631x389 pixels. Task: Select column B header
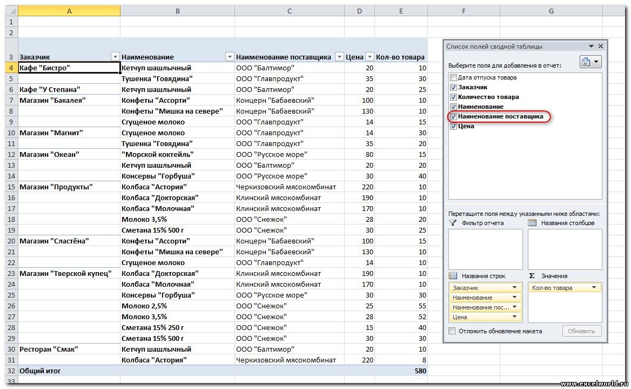[x=177, y=11]
